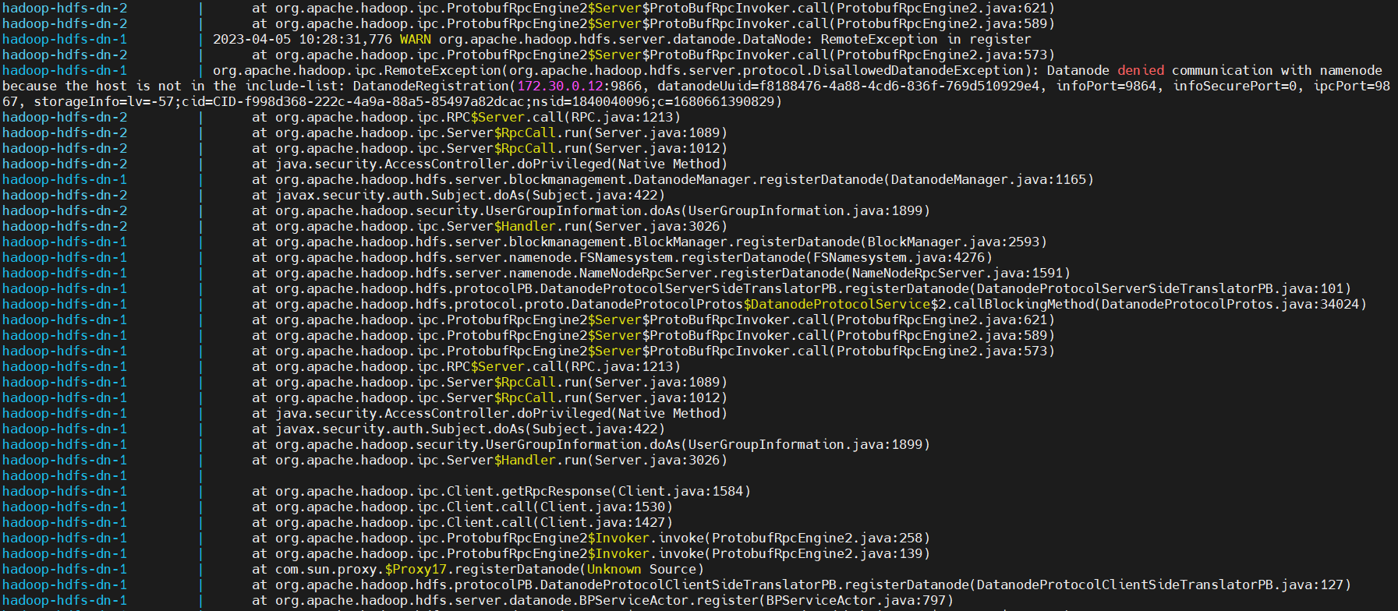The height and width of the screenshot is (611, 1398).
Task: Click the red 'denied' word
Action: click(1141, 70)
